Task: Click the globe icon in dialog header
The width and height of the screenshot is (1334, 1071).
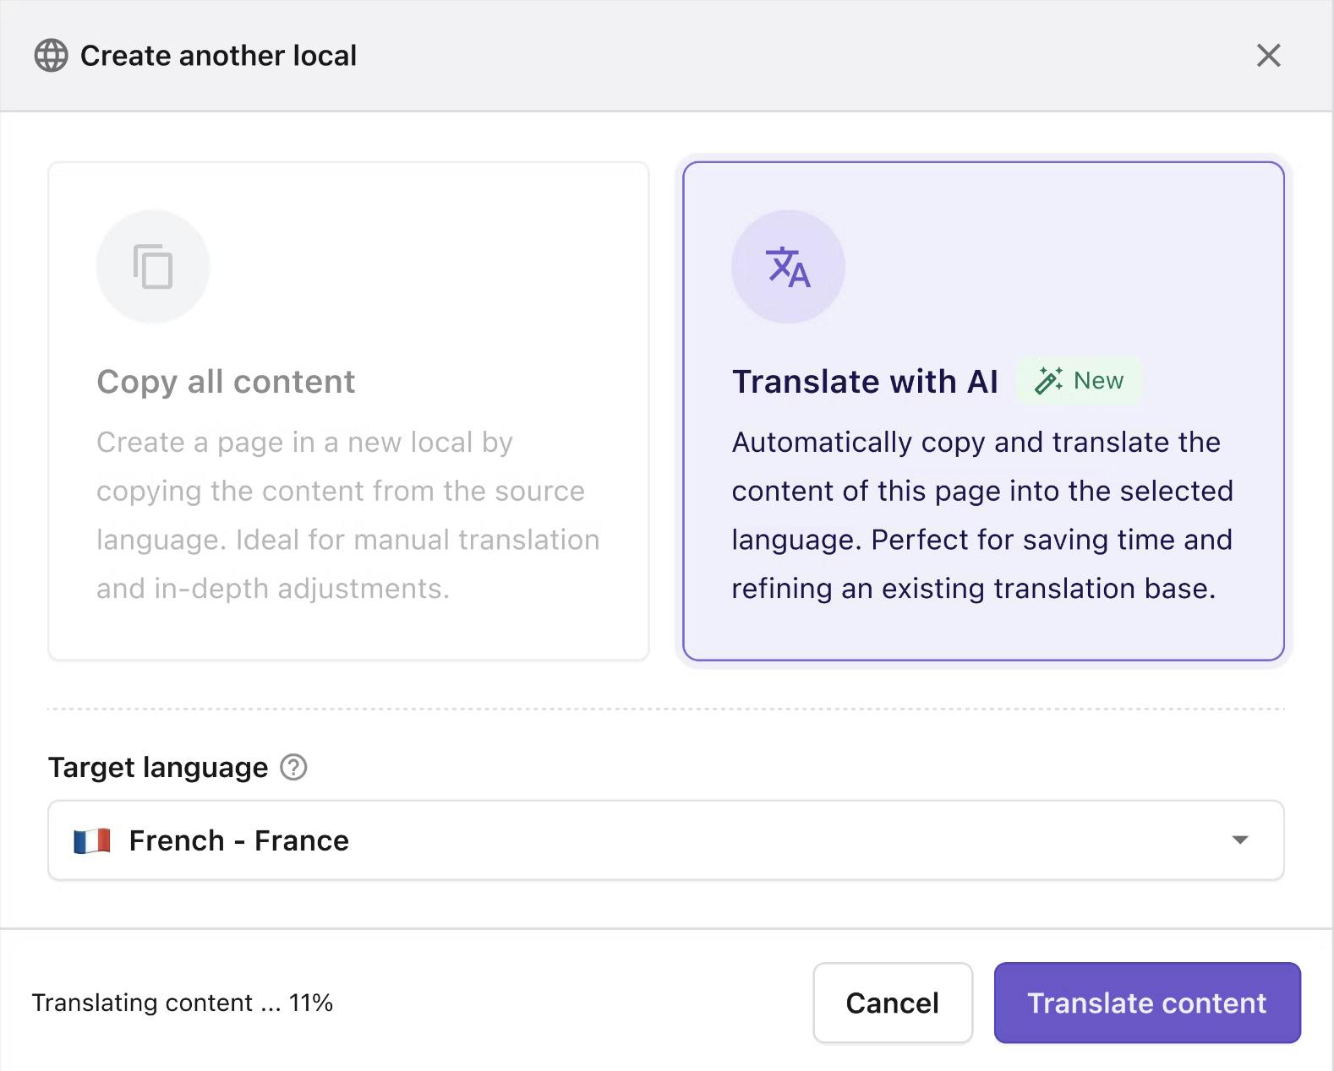Action: pyautogui.click(x=51, y=56)
